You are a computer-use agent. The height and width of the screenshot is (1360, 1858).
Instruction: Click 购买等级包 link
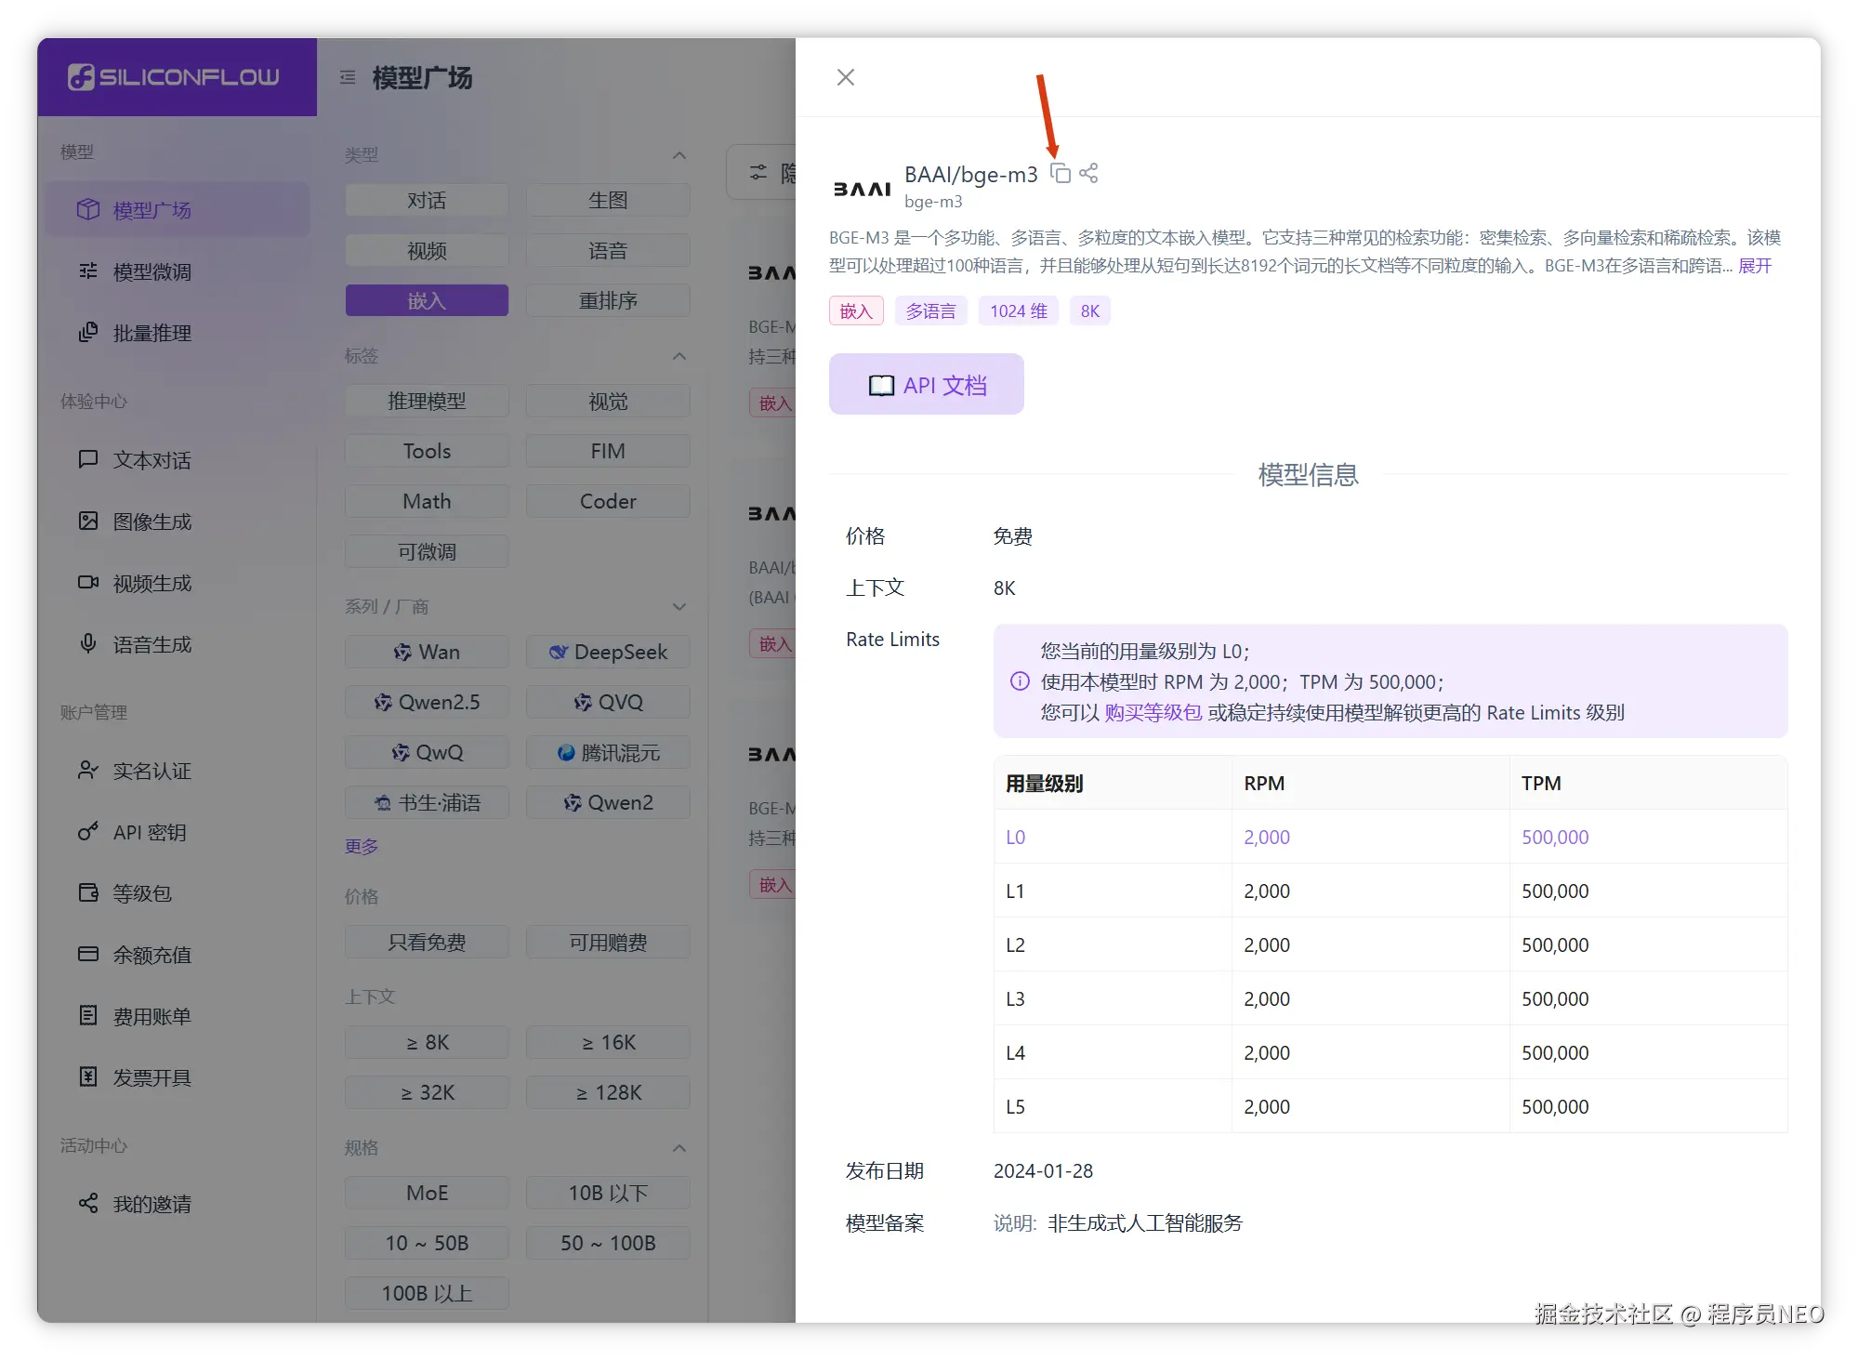1153,713
